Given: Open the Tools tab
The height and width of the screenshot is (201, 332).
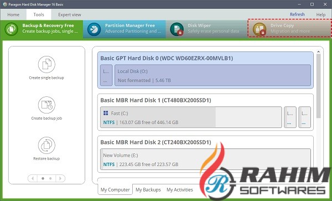Looking at the screenshot, I should [x=39, y=14].
